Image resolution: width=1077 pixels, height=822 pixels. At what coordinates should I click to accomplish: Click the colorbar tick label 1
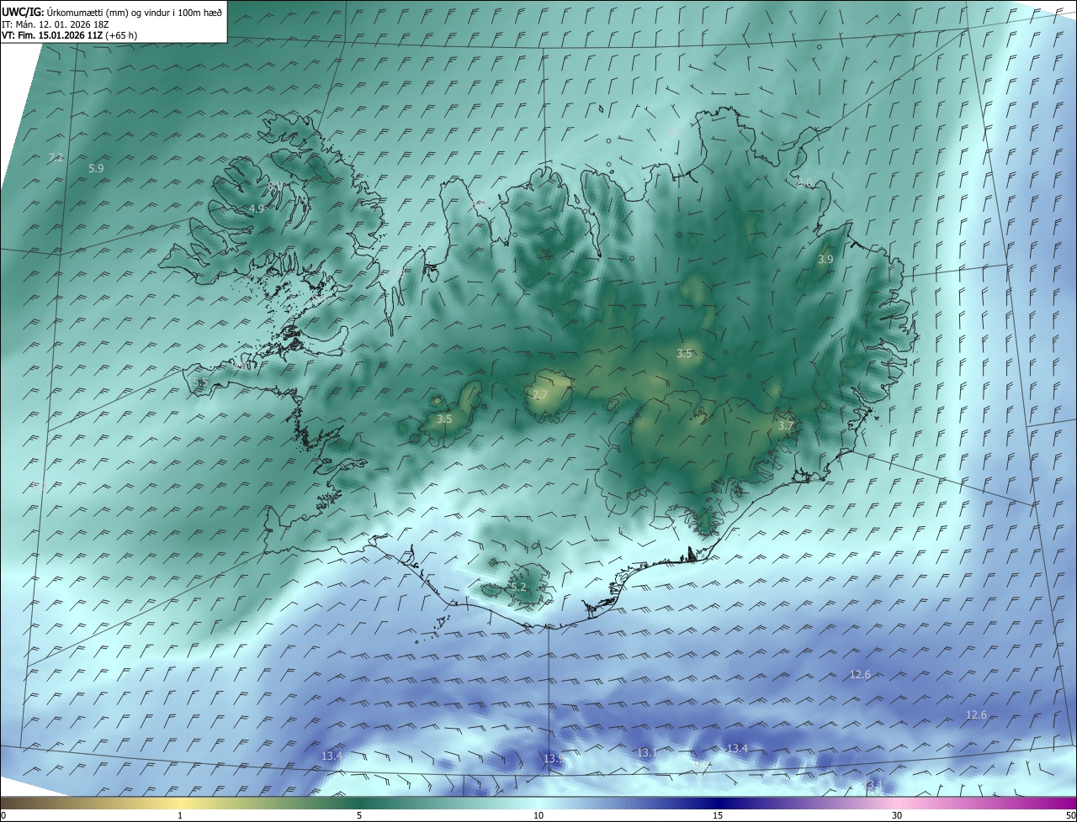(x=180, y=815)
